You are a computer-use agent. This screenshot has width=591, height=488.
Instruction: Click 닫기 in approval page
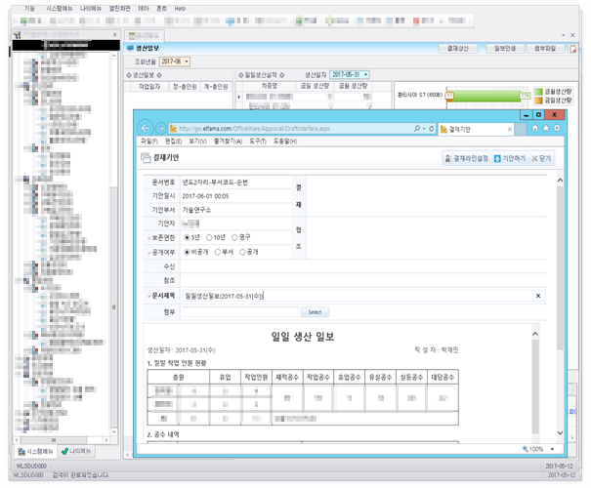[x=541, y=158]
